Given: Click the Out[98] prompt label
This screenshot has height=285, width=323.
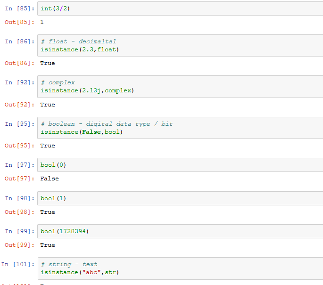Looking at the screenshot, I should click(x=20, y=212).
